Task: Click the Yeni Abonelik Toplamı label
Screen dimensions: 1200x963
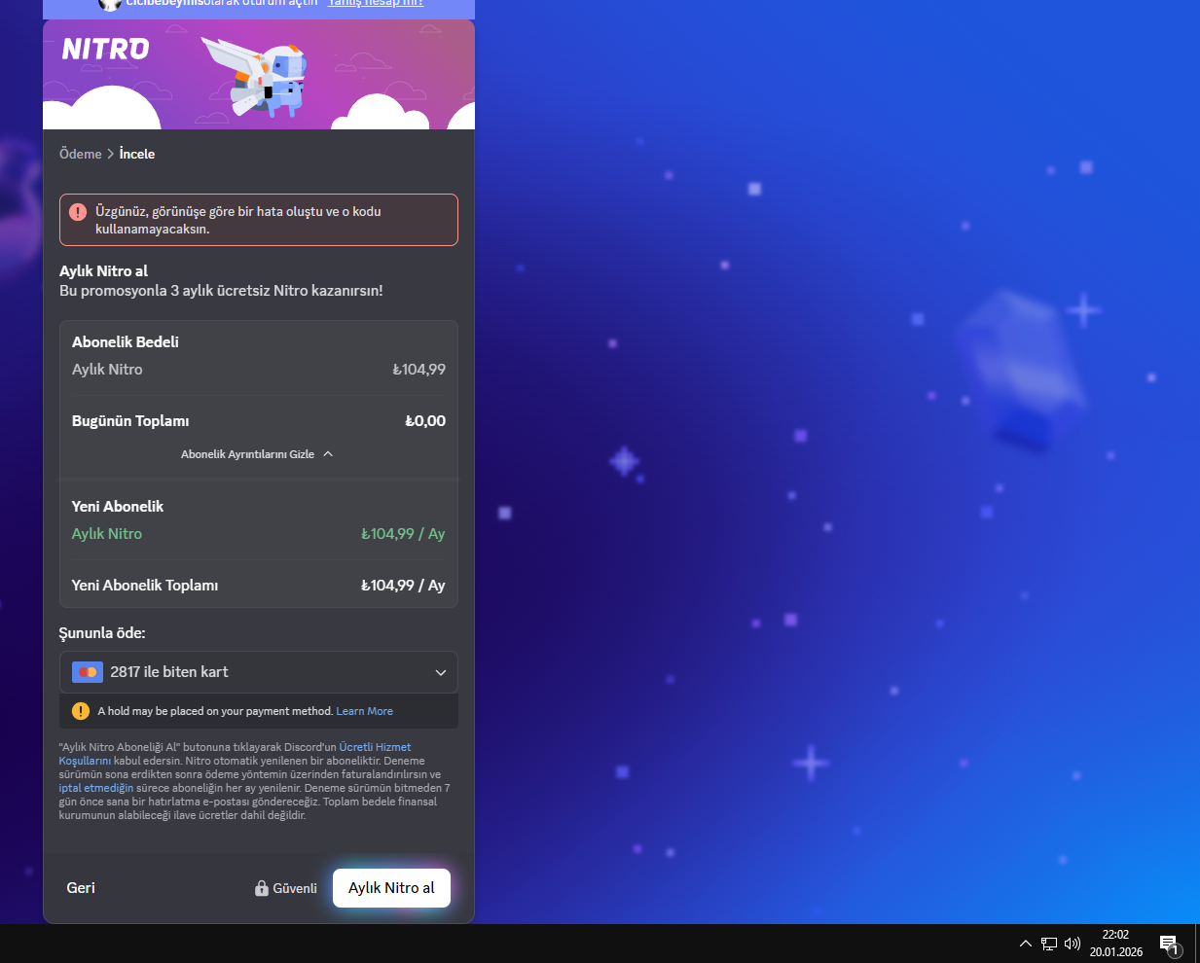Action: point(145,586)
